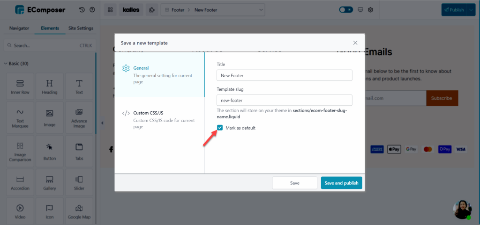480x225 pixels.
Task: Open the extensions puzzle icon
Action: pyautogui.click(x=152, y=10)
